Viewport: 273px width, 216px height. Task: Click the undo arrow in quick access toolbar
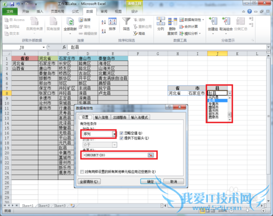[18, 4]
